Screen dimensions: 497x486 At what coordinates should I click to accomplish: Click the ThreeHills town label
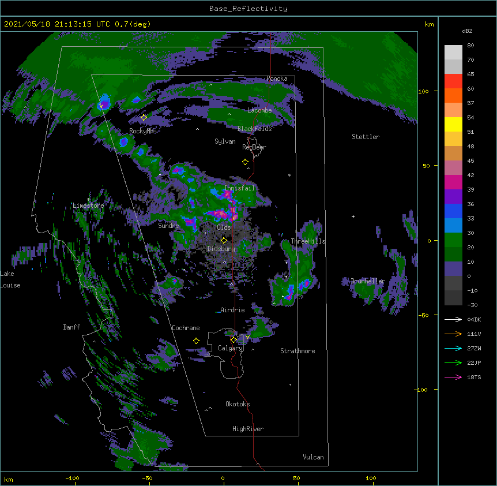308,241
